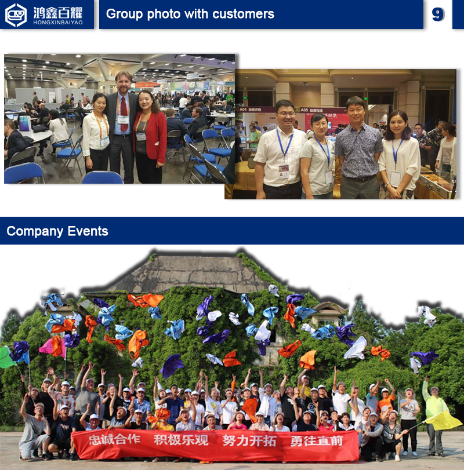The height and width of the screenshot is (470, 464).
Task: Click the Hongxinbaiyao hexagon logo icon
Action: tap(16, 15)
